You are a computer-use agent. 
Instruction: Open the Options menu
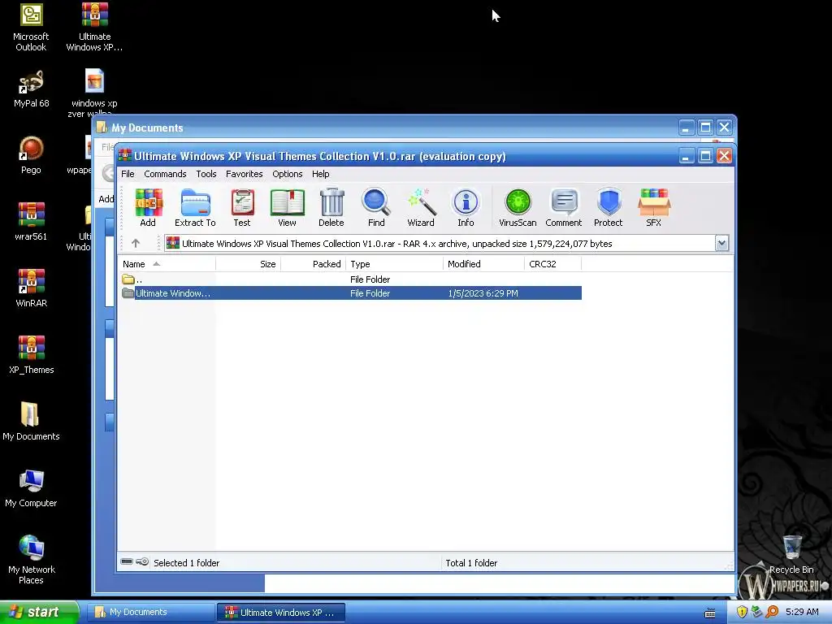(x=288, y=174)
